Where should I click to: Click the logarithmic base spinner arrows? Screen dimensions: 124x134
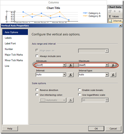(107, 100)
